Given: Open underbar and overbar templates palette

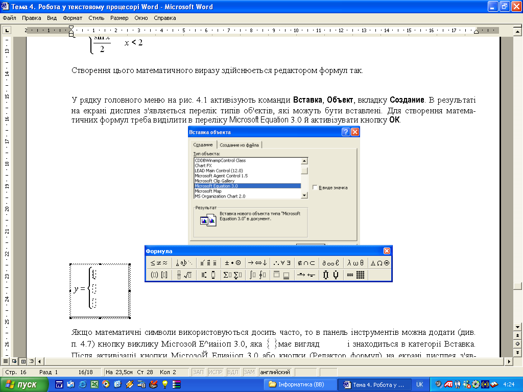Looking at the screenshot, I should click(x=282, y=275).
